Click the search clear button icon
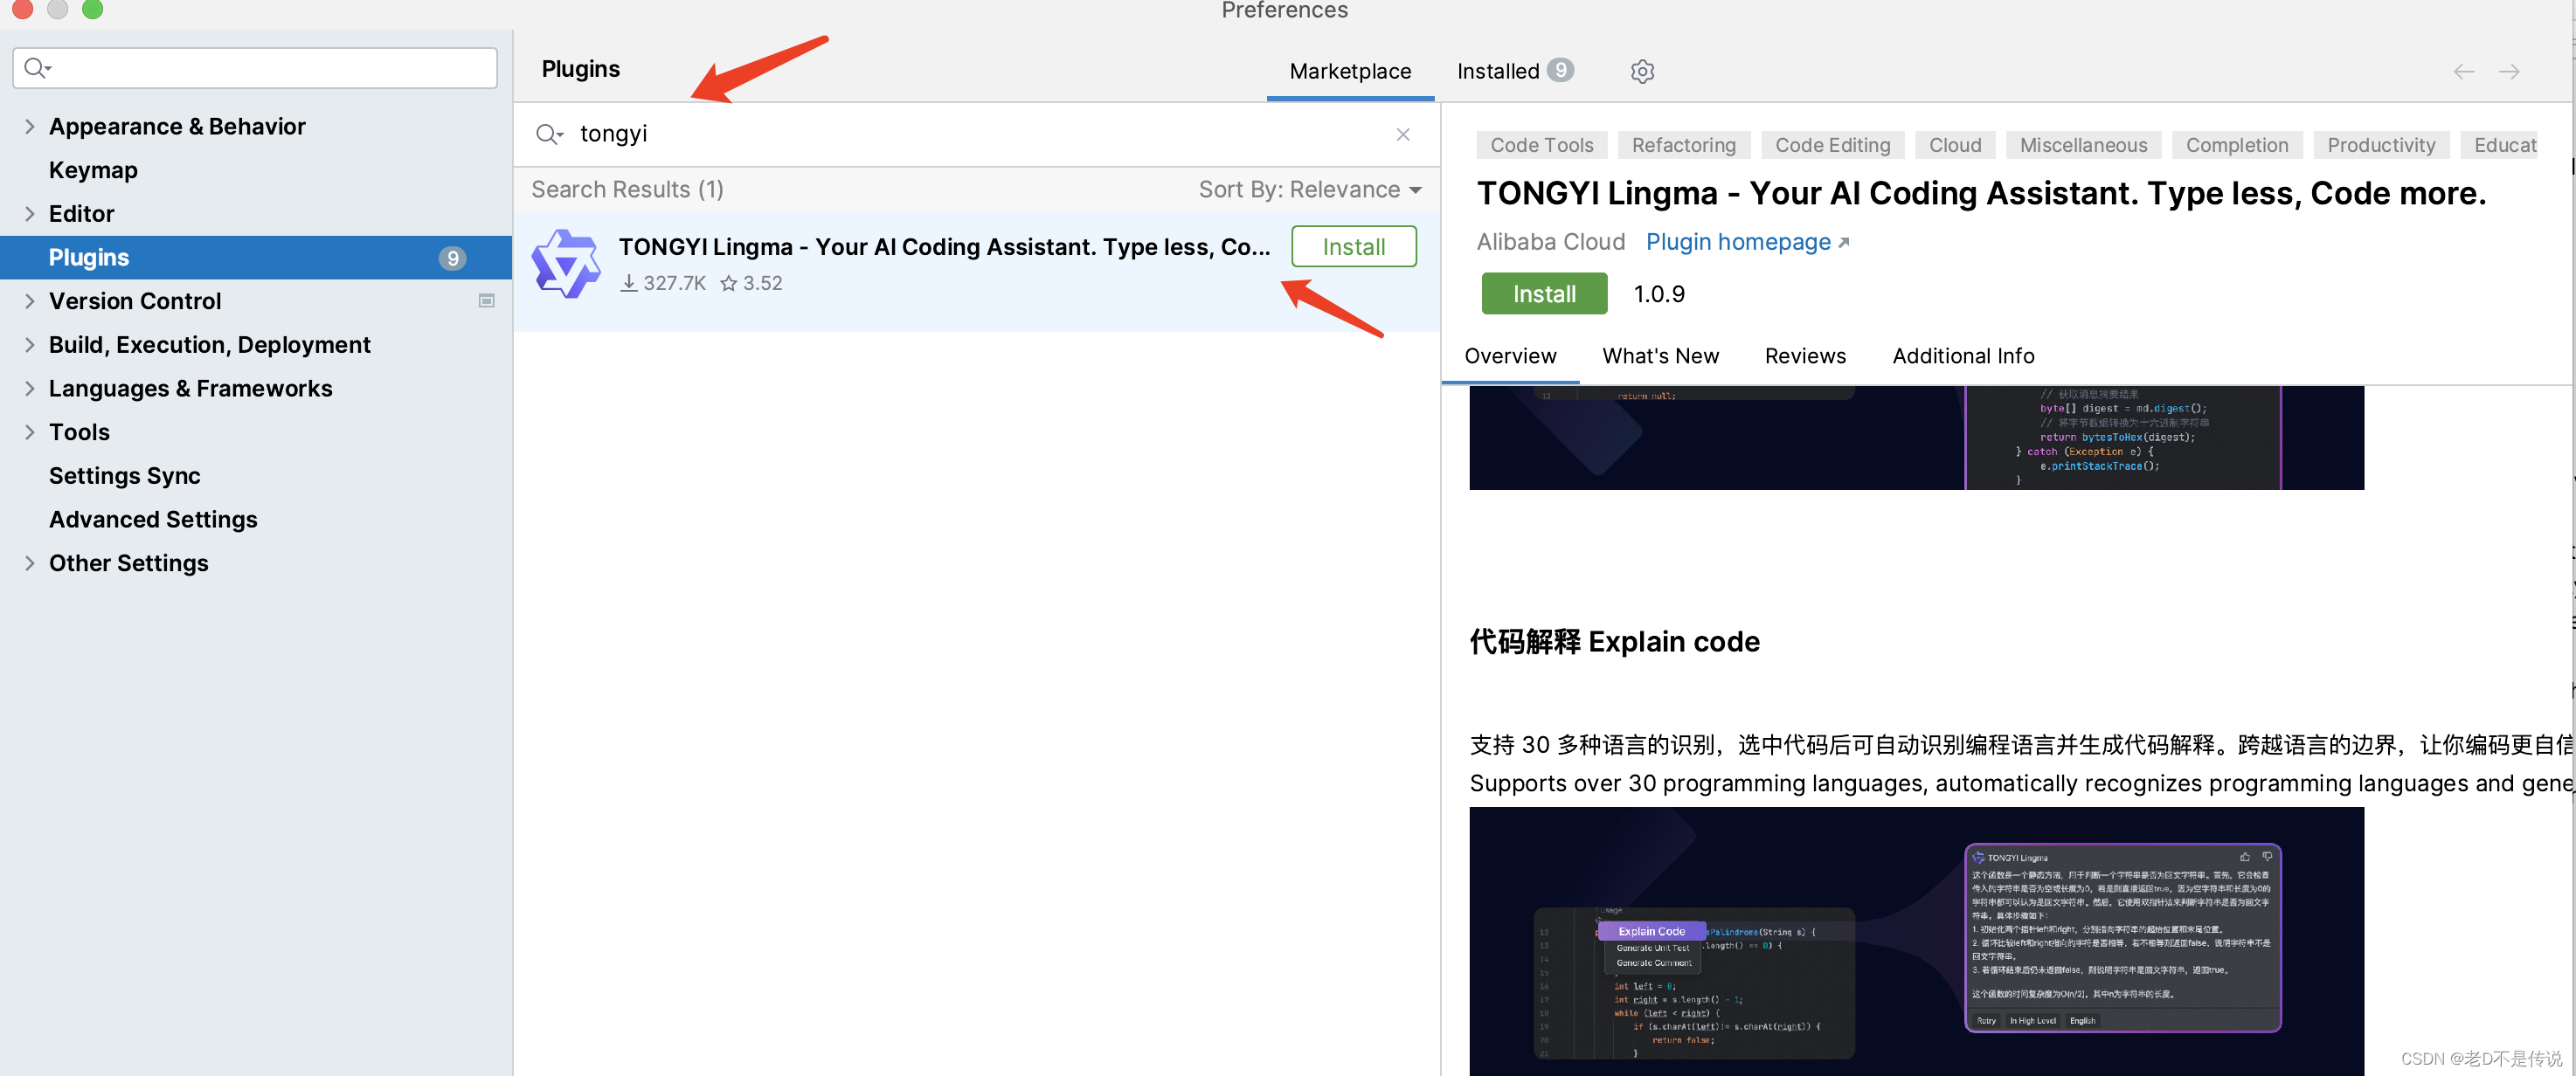 coord(1403,133)
